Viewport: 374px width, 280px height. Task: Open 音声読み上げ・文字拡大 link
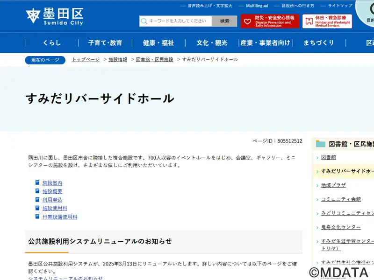(x=210, y=6)
